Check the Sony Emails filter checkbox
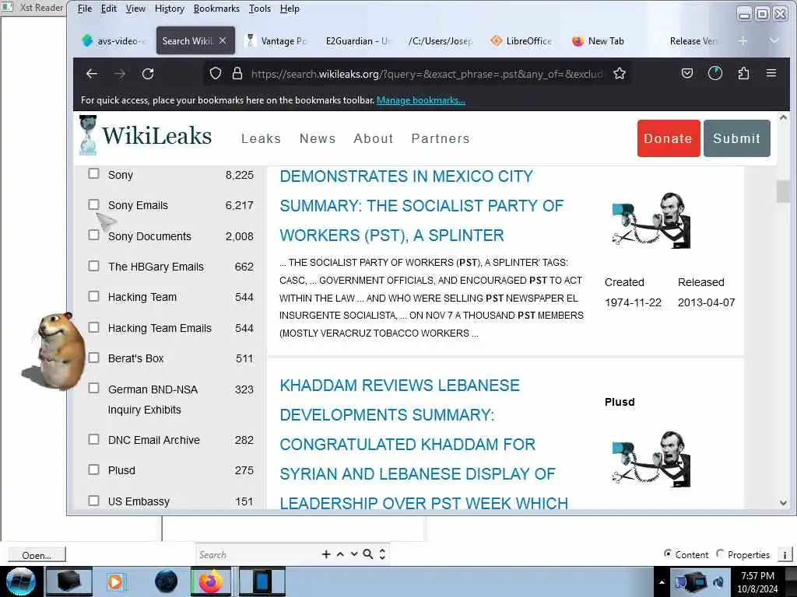The width and height of the screenshot is (797, 597). point(93,204)
